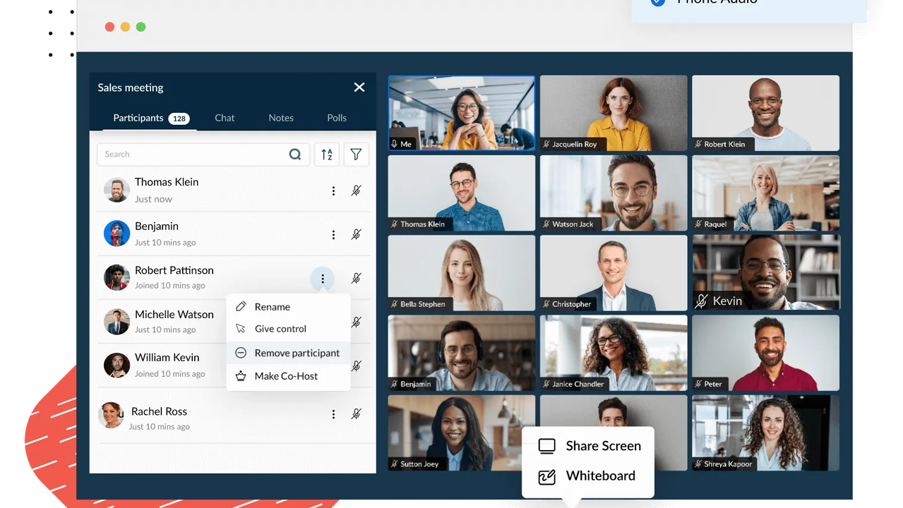Click muted mic on Janice Chandler label

[546, 384]
